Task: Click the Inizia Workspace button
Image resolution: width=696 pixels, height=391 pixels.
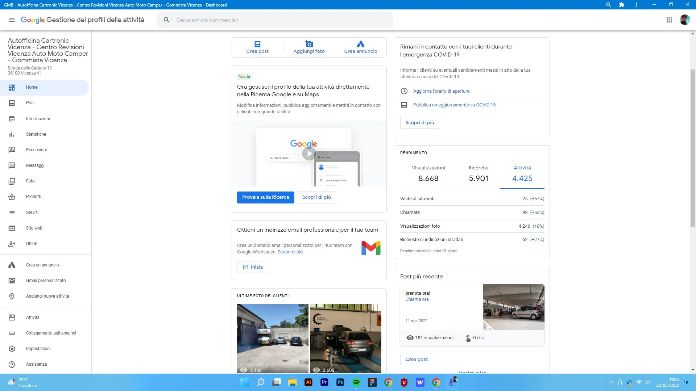Action: pyautogui.click(x=252, y=267)
